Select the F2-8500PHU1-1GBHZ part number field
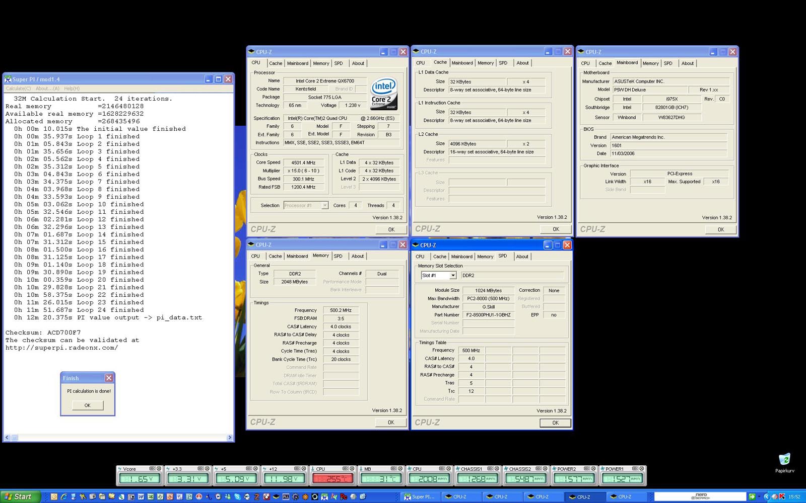The height and width of the screenshot is (503, 806). pyautogui.click(x=488, y=315)
